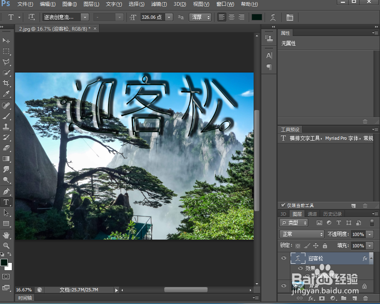Center align text button

232,17
